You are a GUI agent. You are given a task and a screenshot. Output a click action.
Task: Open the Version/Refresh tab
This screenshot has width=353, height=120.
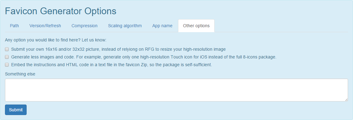coord(45,26)
